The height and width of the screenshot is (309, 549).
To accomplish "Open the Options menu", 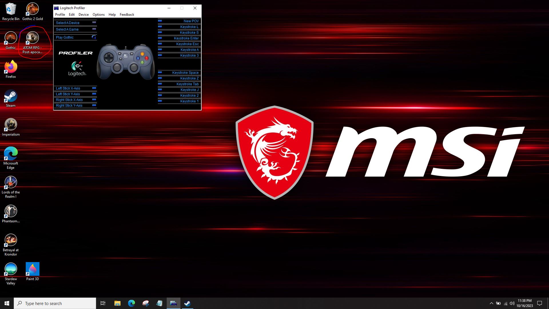I will coord(99,15).
